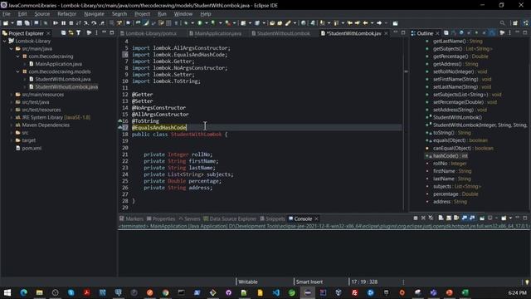531x299 pixels.
Task: Click the Search magnifier icon in toolbar
Action: [502, 23]
